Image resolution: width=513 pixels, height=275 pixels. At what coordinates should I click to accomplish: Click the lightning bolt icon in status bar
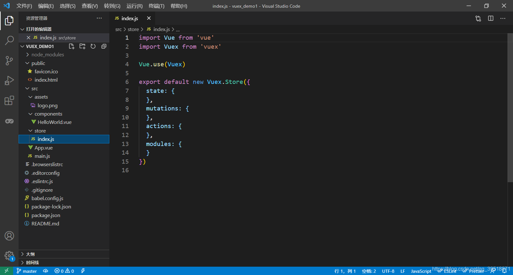(x=83, y=271)
